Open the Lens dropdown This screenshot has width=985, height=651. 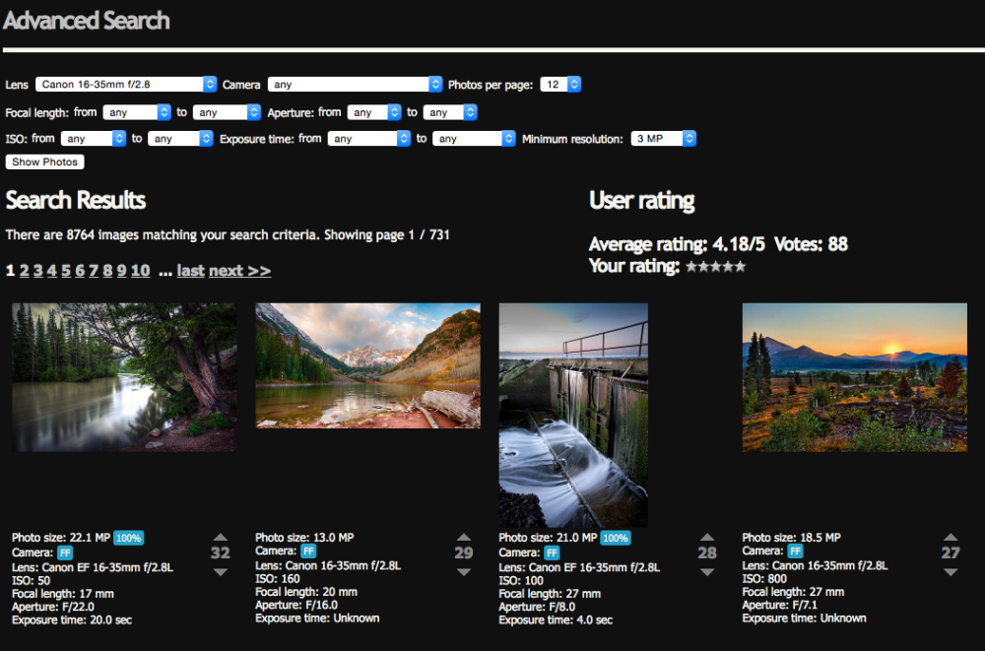pyautogui.click(x=126, y=84)
